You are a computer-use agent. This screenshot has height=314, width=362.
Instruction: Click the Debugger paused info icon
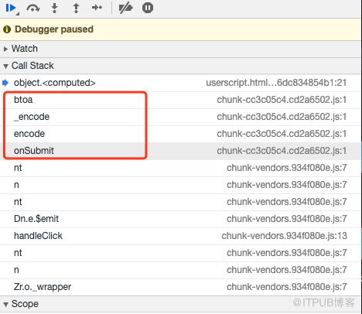(x=7, y=29)
